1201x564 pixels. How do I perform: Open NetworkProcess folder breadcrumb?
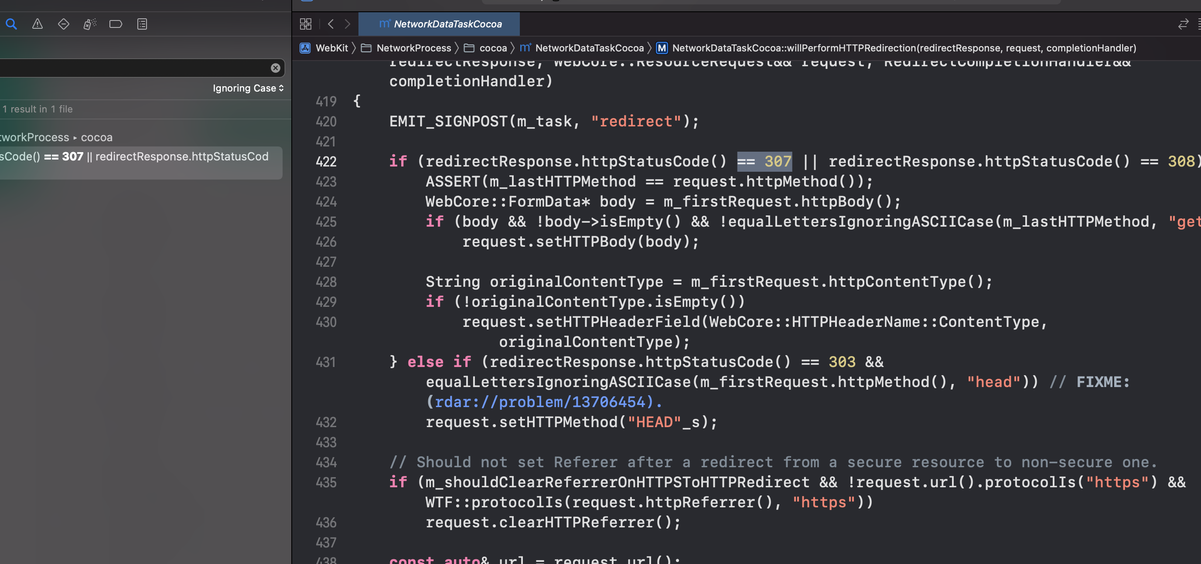pyautogui.click(x=413, y=48)
